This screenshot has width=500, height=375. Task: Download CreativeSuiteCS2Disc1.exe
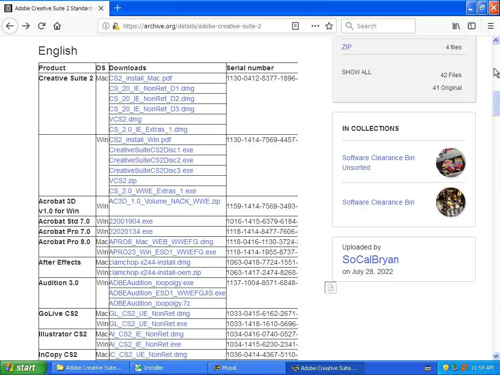(151, 150)
